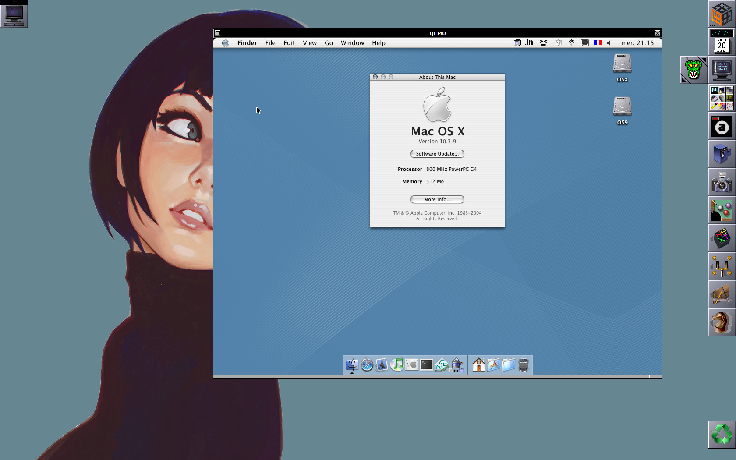Click the computer icon at top-left of desktop
736x460 pixels.
tap(14, 14)
